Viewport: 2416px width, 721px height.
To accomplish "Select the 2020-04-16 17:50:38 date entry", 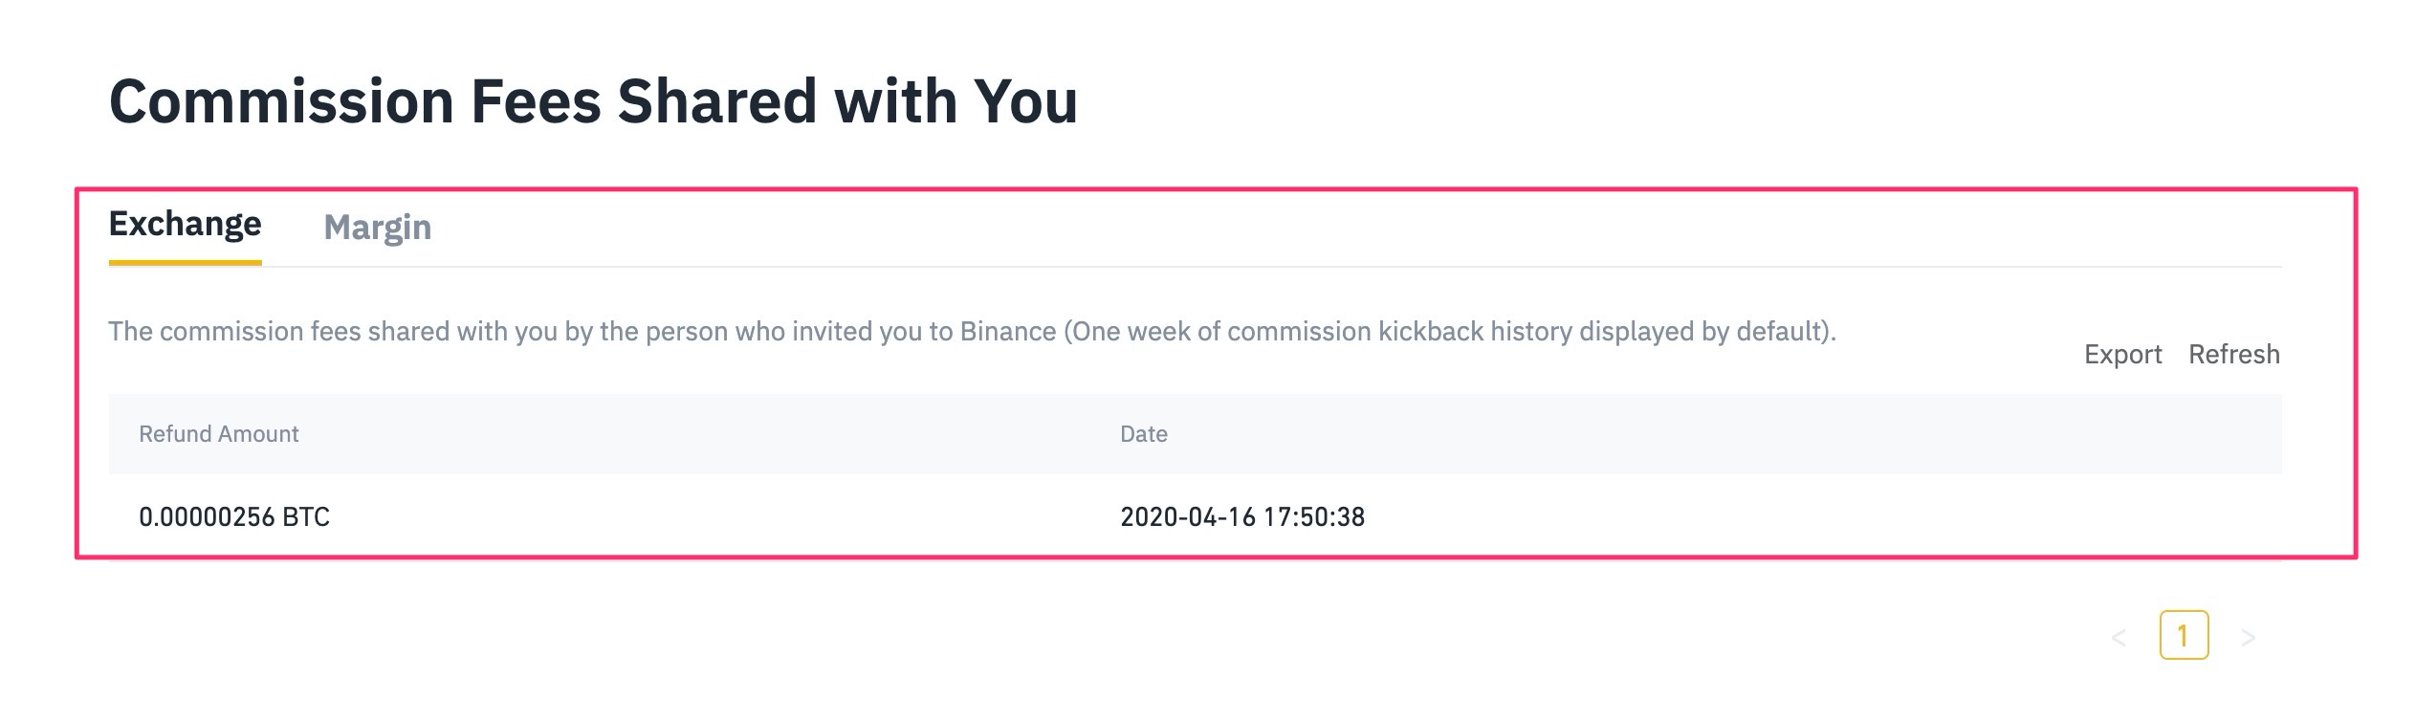I will [x=1241, y=517].
